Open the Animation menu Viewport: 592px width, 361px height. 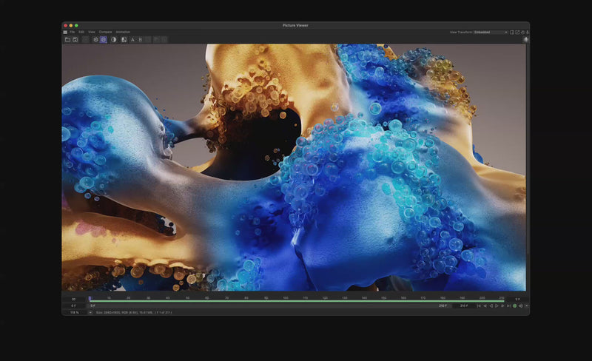tap(123, 32)
